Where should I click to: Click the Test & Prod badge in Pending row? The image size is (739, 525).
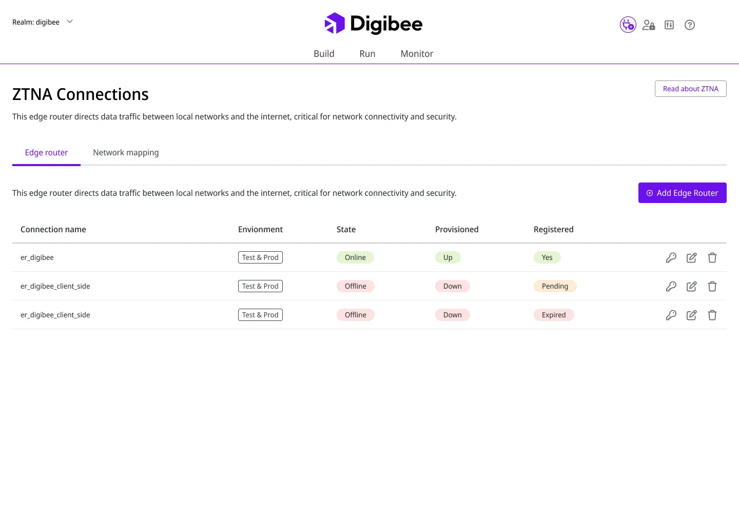[260, 286]
